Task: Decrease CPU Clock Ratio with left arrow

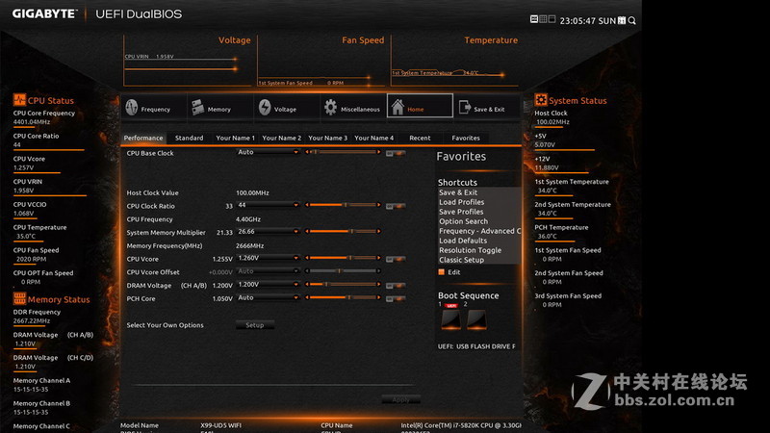Action: point(307,205)
